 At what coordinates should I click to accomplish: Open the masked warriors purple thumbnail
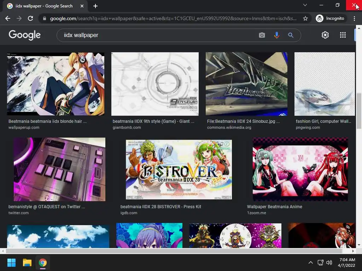click(x=235, y=235)
